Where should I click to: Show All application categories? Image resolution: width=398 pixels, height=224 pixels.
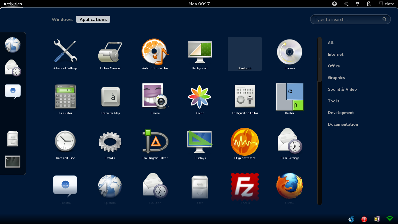pos(331,43)
